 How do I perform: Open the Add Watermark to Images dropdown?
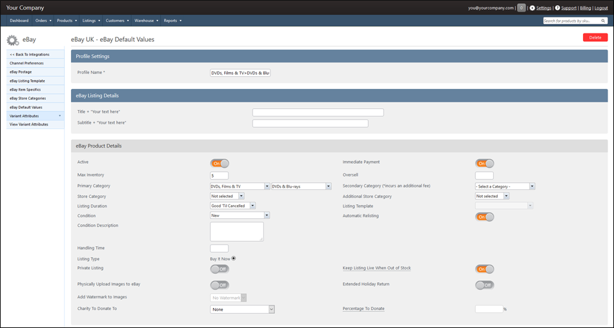pos(229,298)
